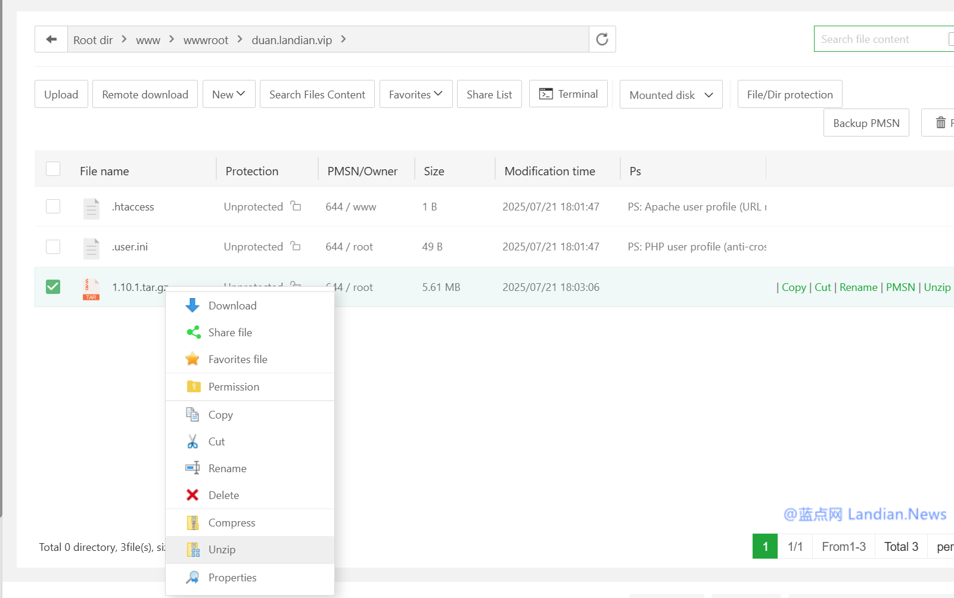Click the lock icon for .htaccess protection
This screenshot has height=598, width=954.
(296, 206)
